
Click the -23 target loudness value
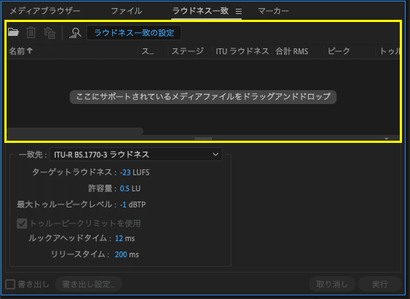coord(125,172)
